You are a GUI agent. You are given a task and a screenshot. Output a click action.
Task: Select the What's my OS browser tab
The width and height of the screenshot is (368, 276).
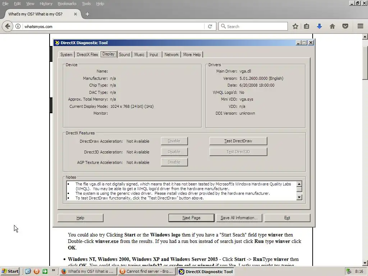click(42, 14)
